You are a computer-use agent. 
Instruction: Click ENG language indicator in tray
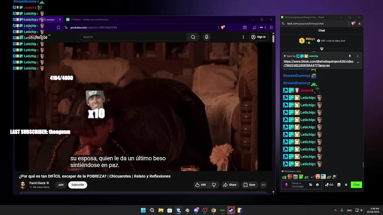pos(349,210)
